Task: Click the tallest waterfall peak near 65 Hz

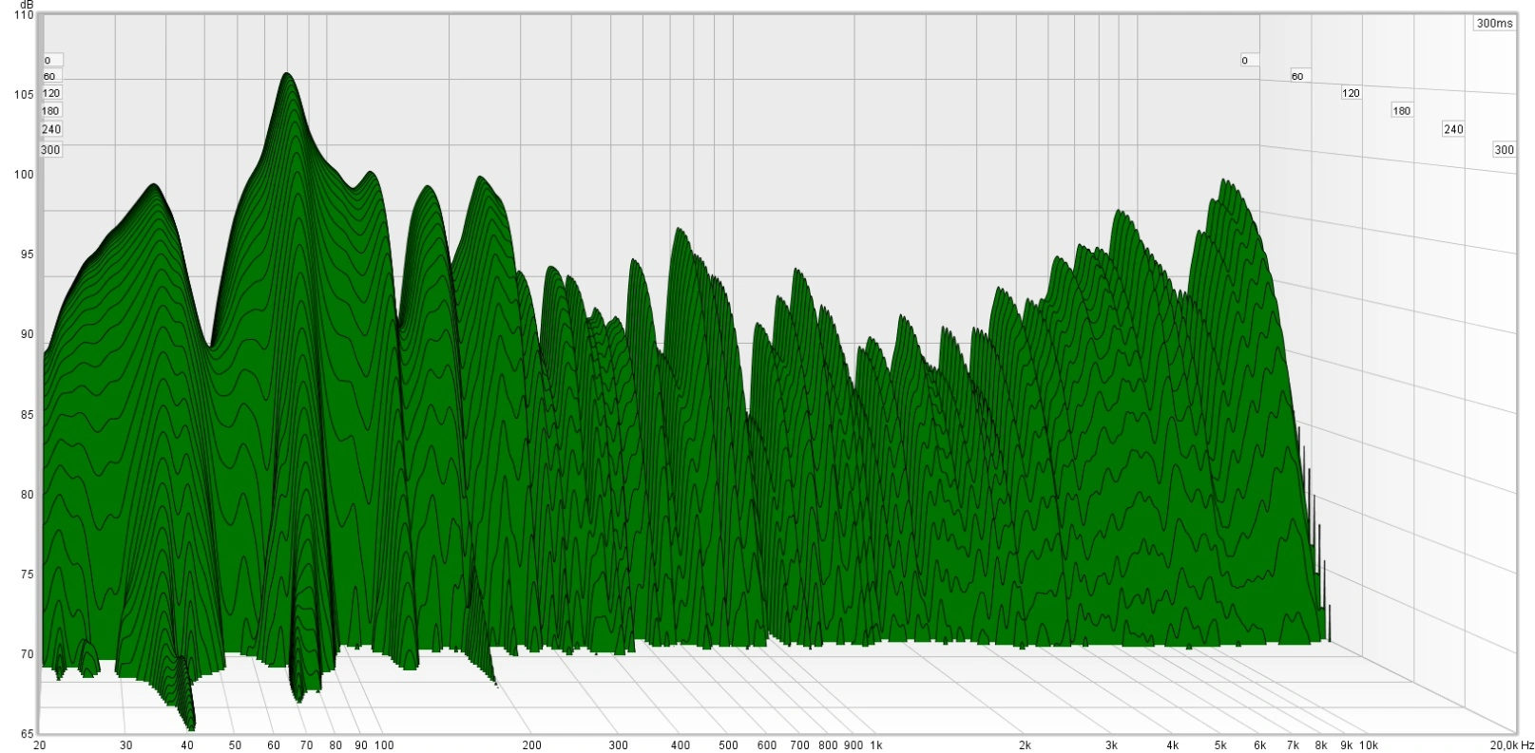Action: [286, 75]
